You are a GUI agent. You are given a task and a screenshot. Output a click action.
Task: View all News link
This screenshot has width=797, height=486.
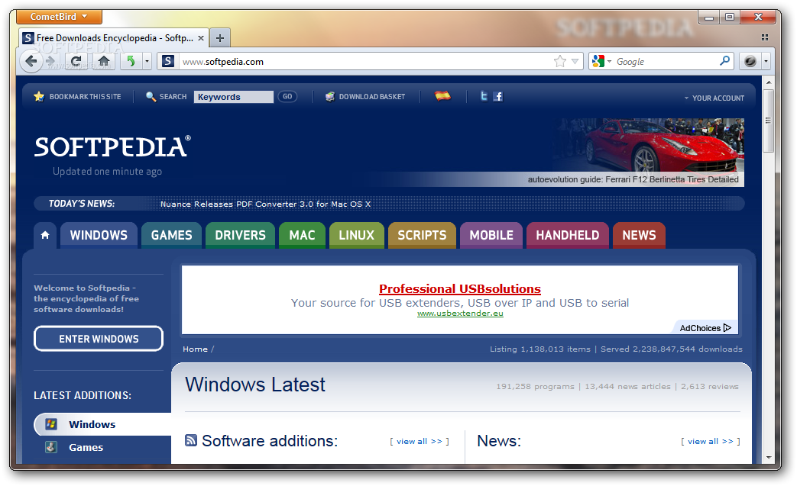(710, 441)
